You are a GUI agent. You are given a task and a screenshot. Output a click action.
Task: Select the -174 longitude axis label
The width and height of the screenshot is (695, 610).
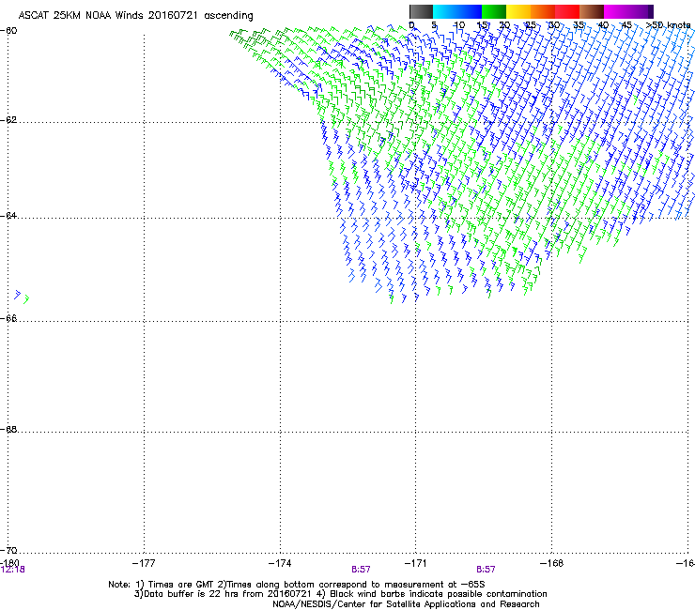click(280, 563)
